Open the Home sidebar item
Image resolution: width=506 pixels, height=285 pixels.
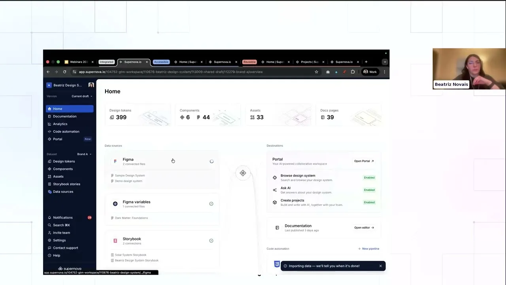(70, 108)
